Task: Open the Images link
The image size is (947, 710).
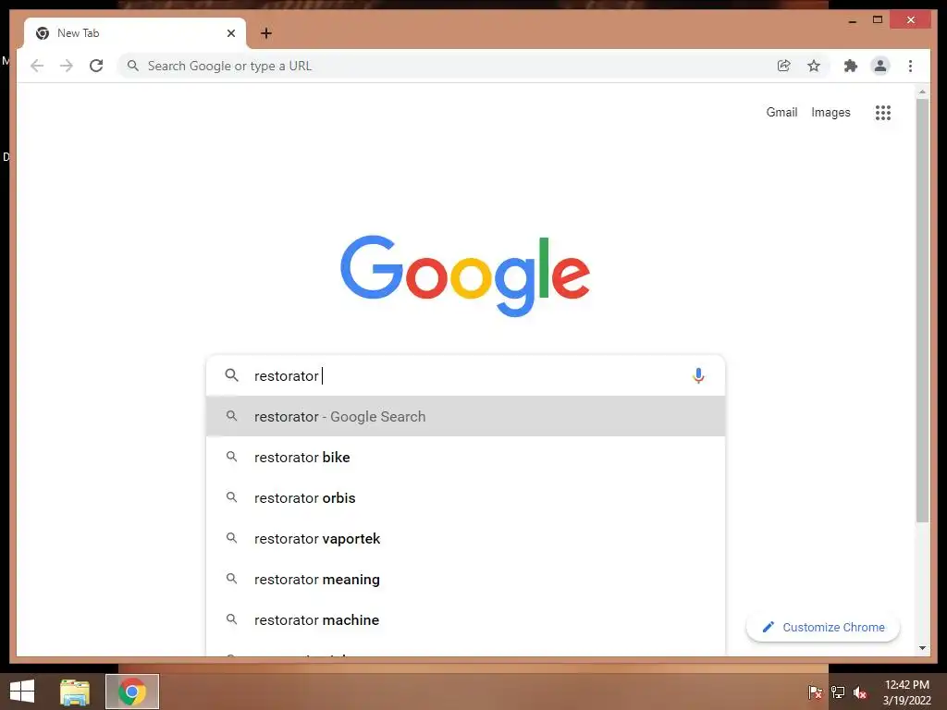Action: pyautogui.click(x=830, y=112)
